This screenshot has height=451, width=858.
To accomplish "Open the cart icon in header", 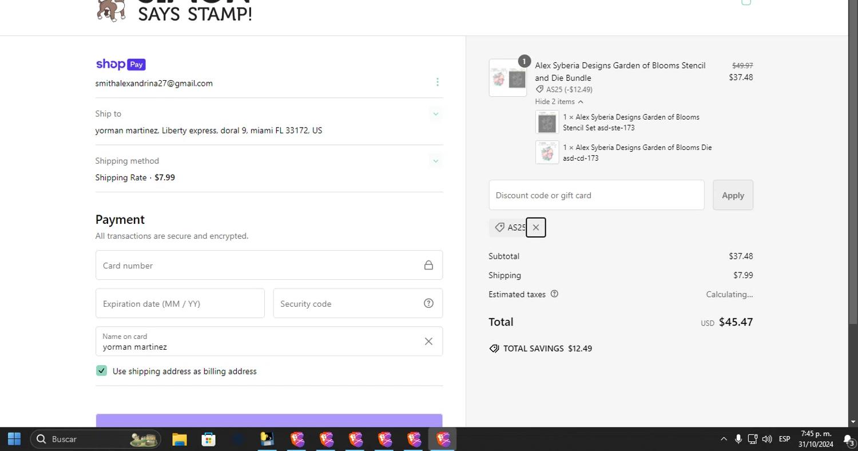I will click(x=746, y=2).
